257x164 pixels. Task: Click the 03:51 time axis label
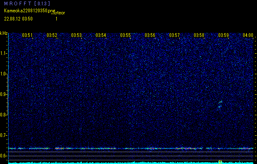click(x=27, y=35)
